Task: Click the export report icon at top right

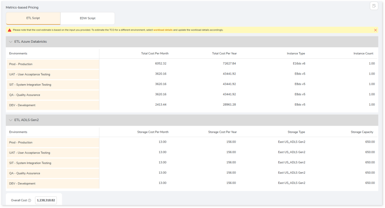Action: (374, 6)
